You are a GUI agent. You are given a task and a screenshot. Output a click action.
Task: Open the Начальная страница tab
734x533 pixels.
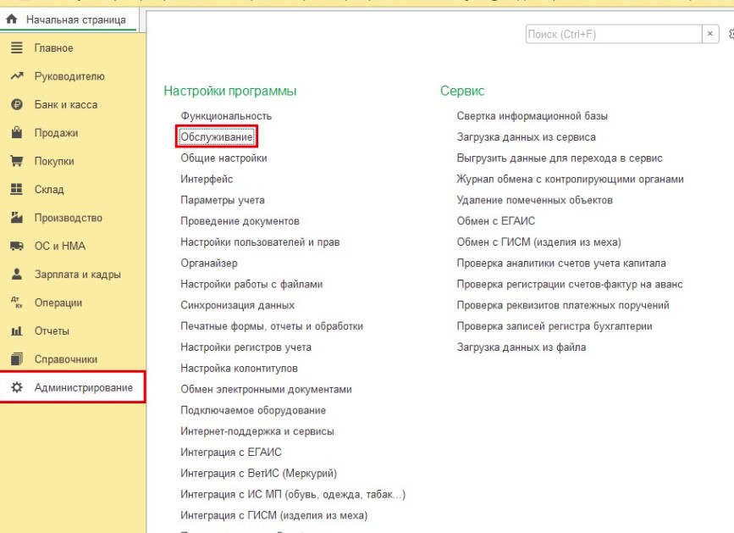[69, 19]
